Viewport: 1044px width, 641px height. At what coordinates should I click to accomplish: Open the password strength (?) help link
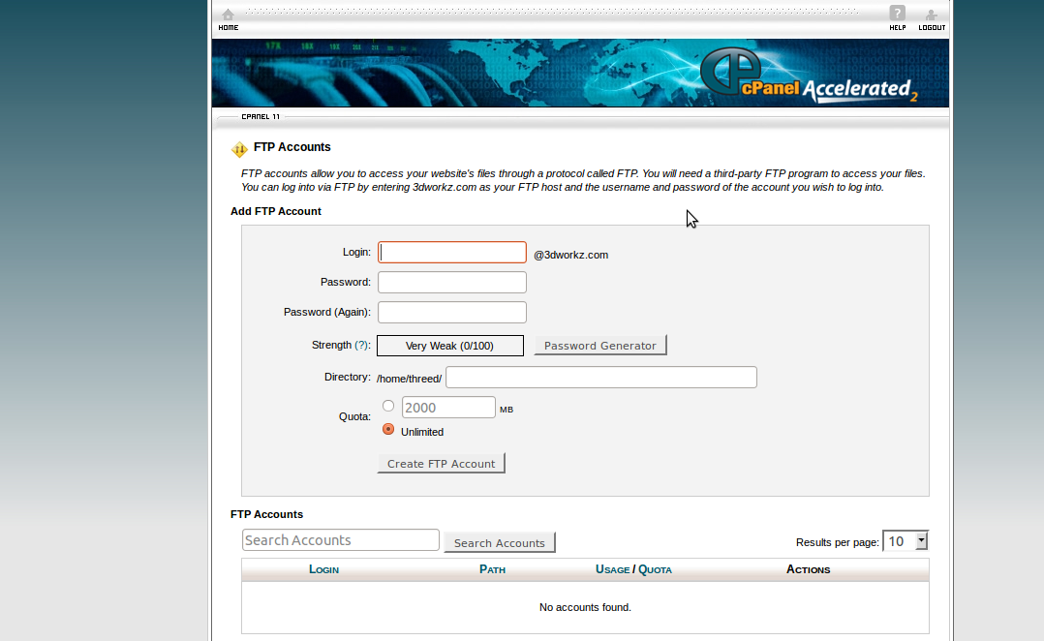[362, 346]
